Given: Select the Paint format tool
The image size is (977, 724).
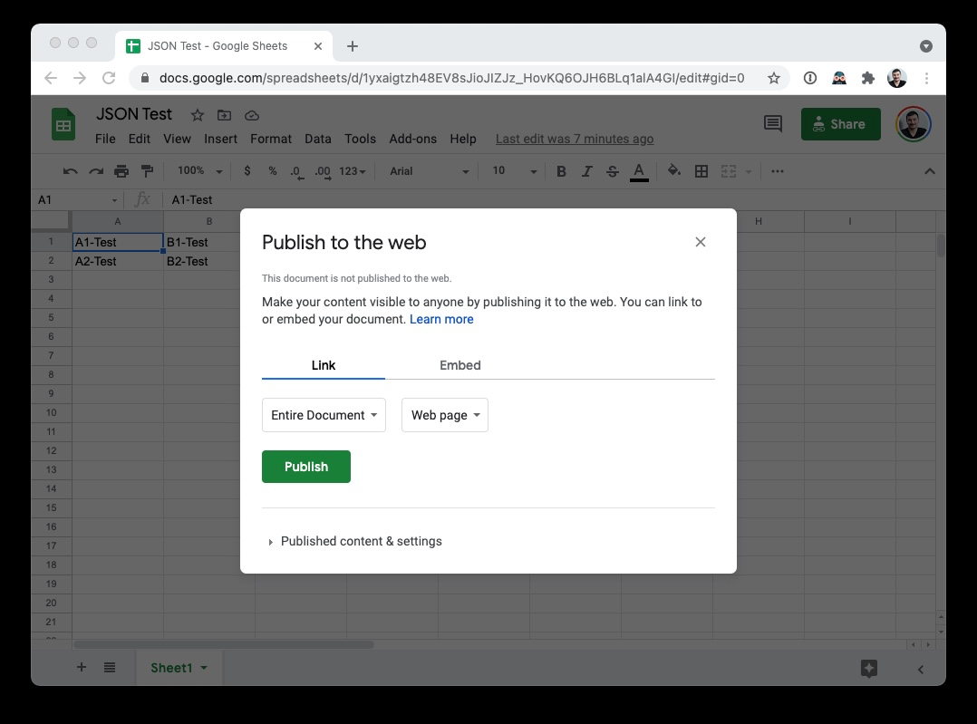Looking at the screenshot, I should click(x=146, y=170).
